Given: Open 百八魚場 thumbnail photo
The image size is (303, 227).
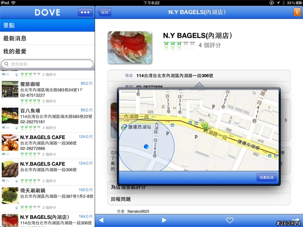Looking at the screenshot, I should (10, 115).
